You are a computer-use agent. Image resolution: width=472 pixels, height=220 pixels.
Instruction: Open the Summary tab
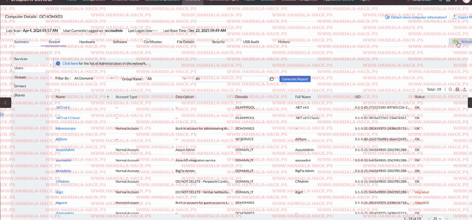(22, 42)
